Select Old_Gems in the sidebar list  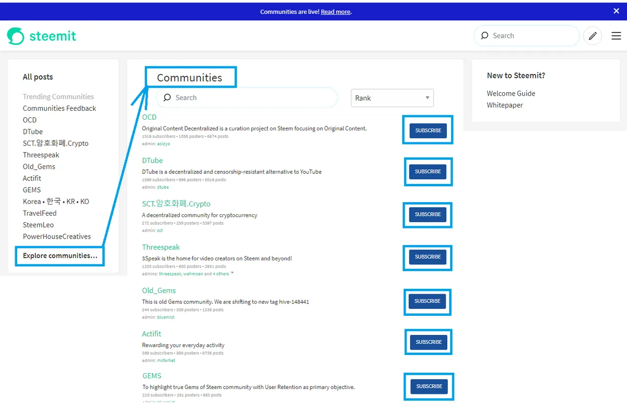pyautogui.click(x=39, y=167)
